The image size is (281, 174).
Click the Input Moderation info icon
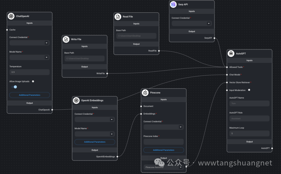tap(249, 90)
